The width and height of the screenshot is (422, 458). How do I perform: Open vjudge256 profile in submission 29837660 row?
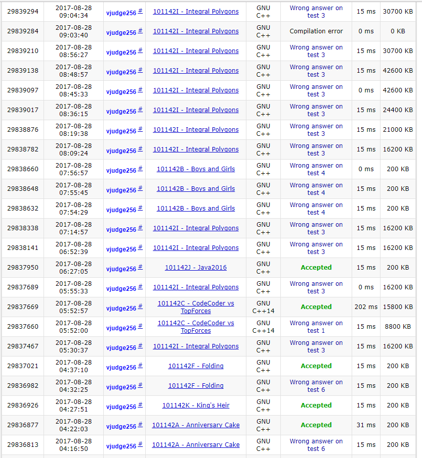pyautogui.click(x=121, y=328)
